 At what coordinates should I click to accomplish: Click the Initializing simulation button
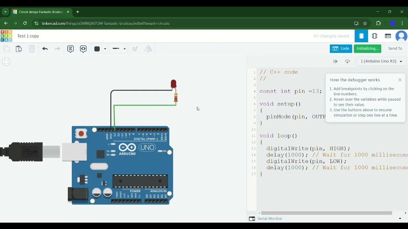point(367,48)
